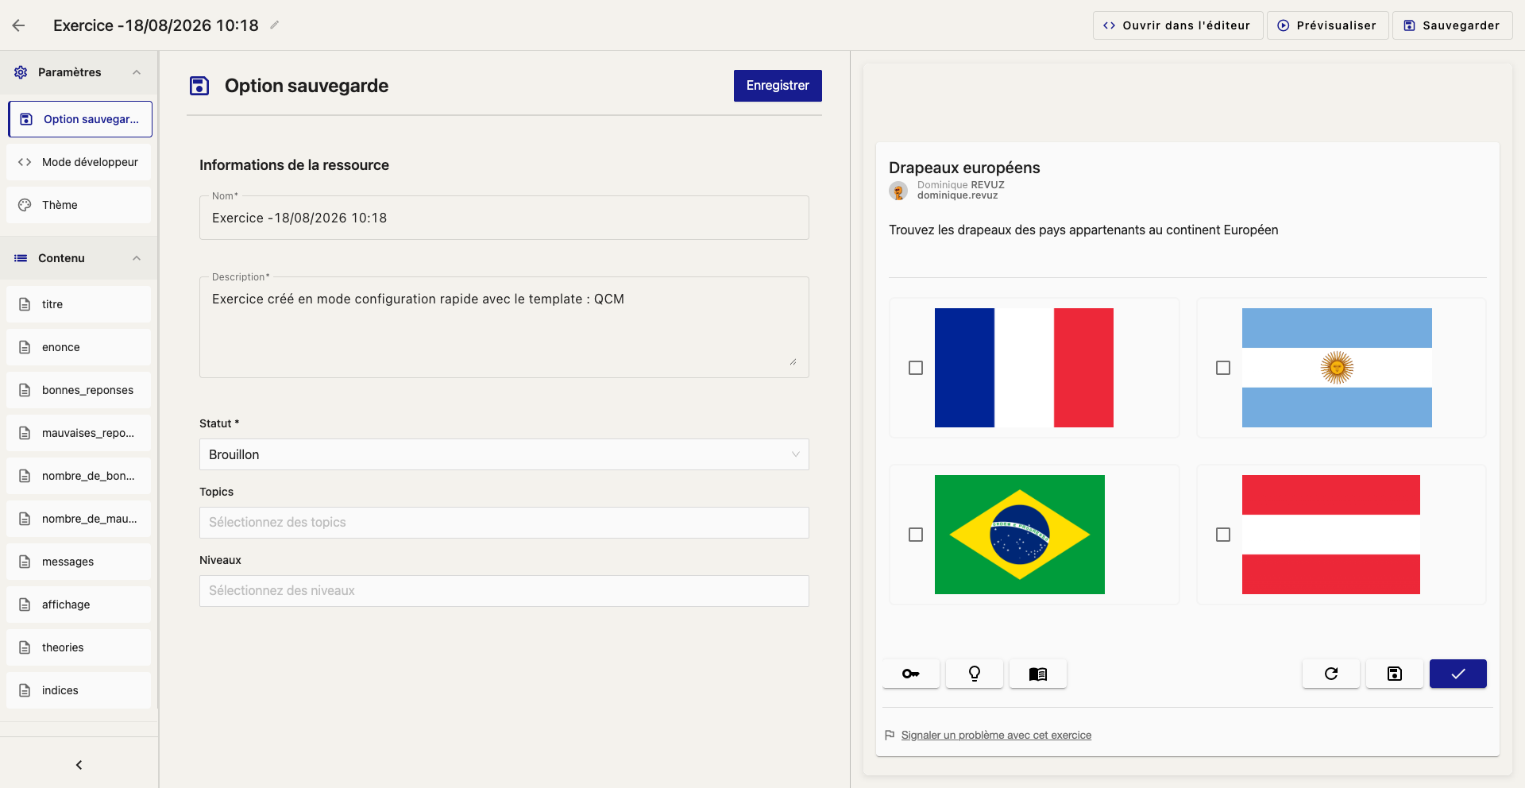
Task: Click the refresh reload icon button
Action: (x=1331, y=674)
